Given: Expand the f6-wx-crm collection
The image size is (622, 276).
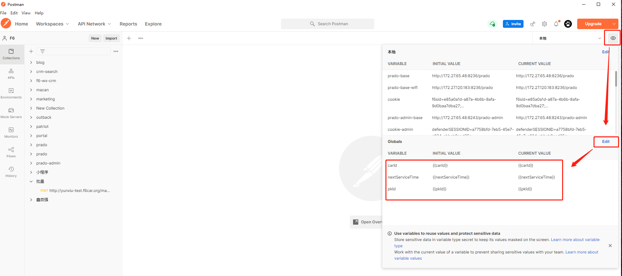Looking at the screenshot, I should tap(31, 81).
